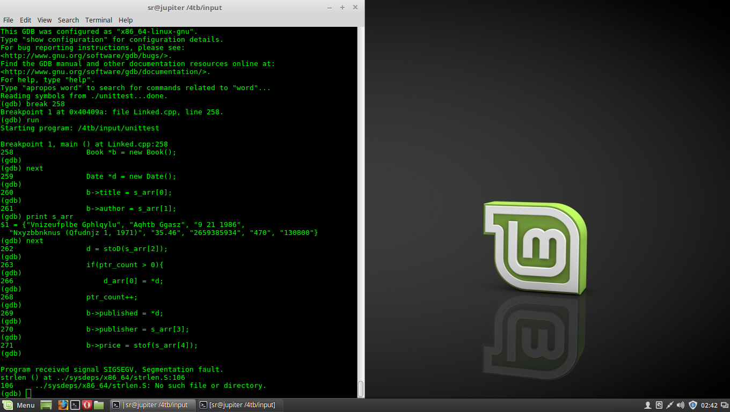Click 'd_arr[0] = *d;' line
Image resolution: width=730 pixels, height=412 pixels.
133,281
